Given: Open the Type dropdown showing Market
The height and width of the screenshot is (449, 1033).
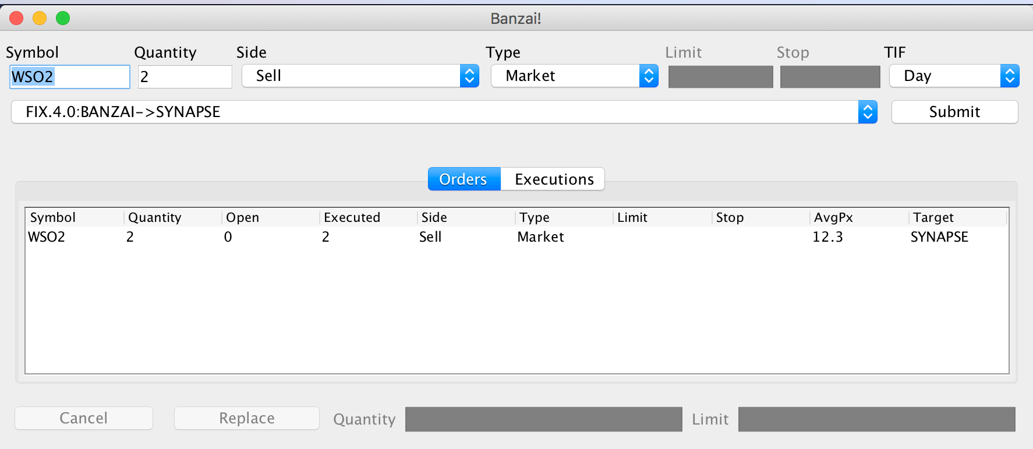Looking at the screenshot, I should pyautogui.click(x=575, y=76).
